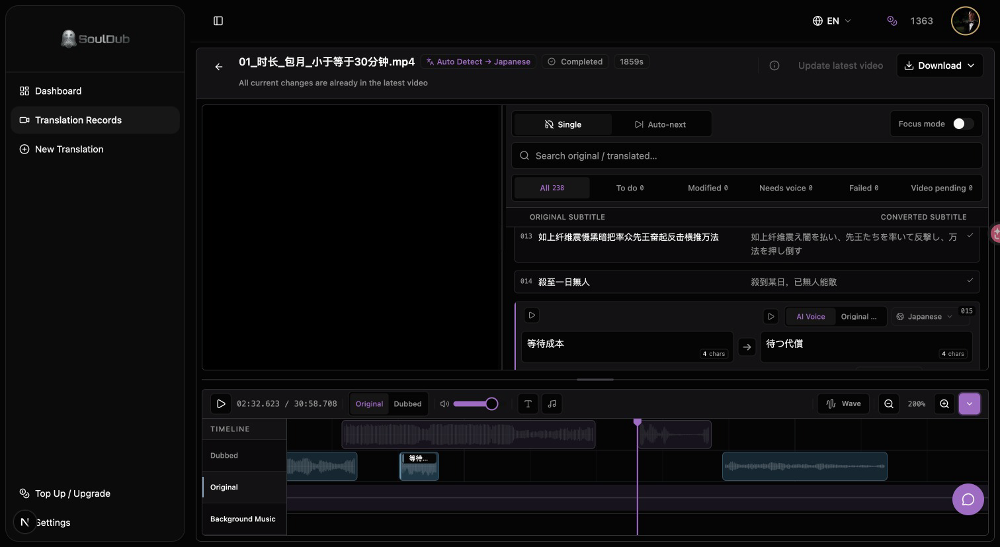The height and width of the screenshot is (547, 1000).
Task: Go back using the arrow beside the filename
Action: [219, 67]
